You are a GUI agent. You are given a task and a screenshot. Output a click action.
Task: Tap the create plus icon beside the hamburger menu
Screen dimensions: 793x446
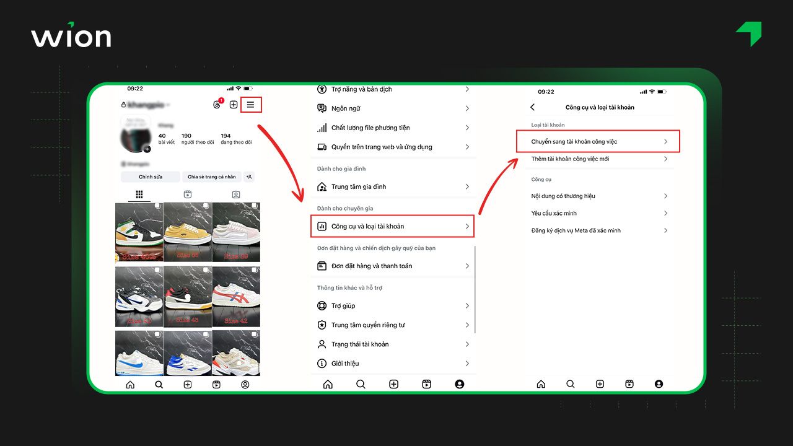tap(234, 105)
